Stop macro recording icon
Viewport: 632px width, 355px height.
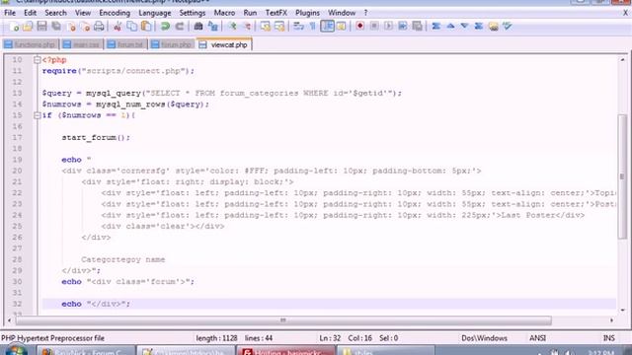click(x=374, y=27)
